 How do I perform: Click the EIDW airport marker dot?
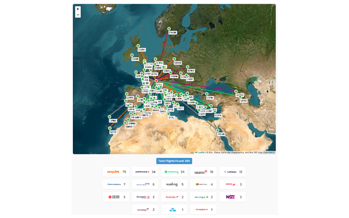click(x=132, y=55)
